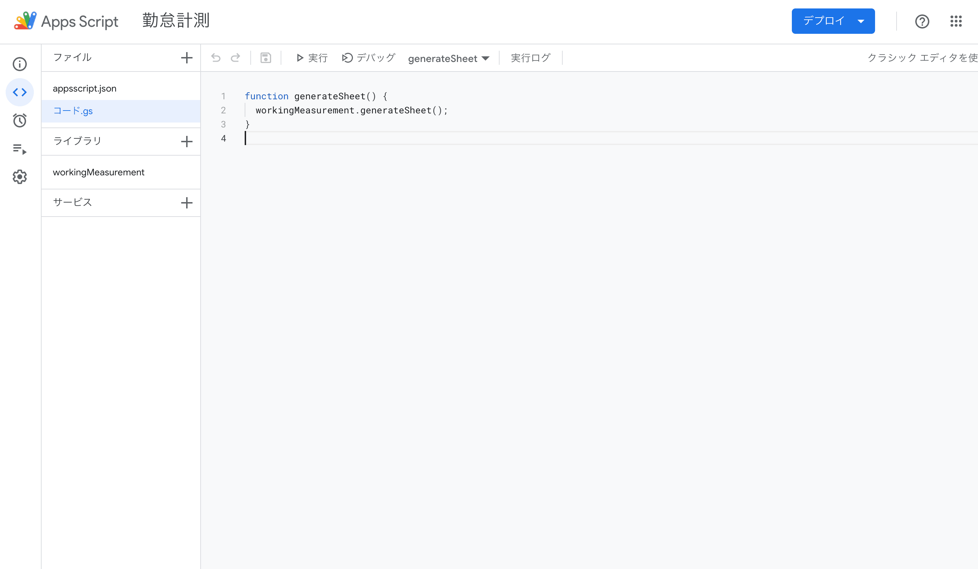The width and height of the screenshot is (978, 569).
Task: Expand the generateSheet function dropdown
Action: pos(448,58)
